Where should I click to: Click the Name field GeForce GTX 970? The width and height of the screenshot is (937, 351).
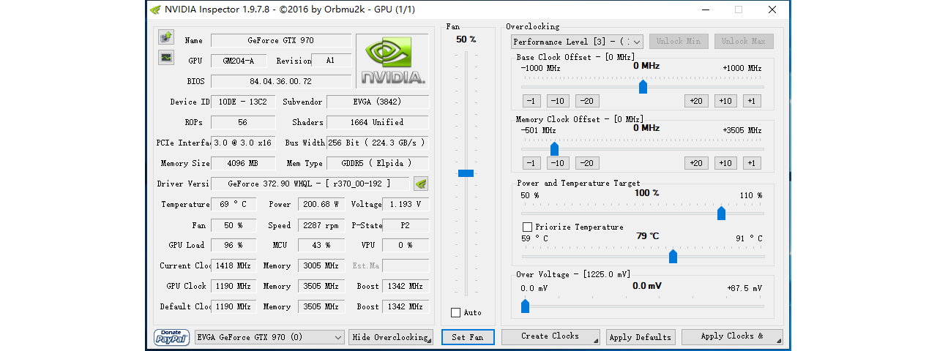(x=281, y=40)
